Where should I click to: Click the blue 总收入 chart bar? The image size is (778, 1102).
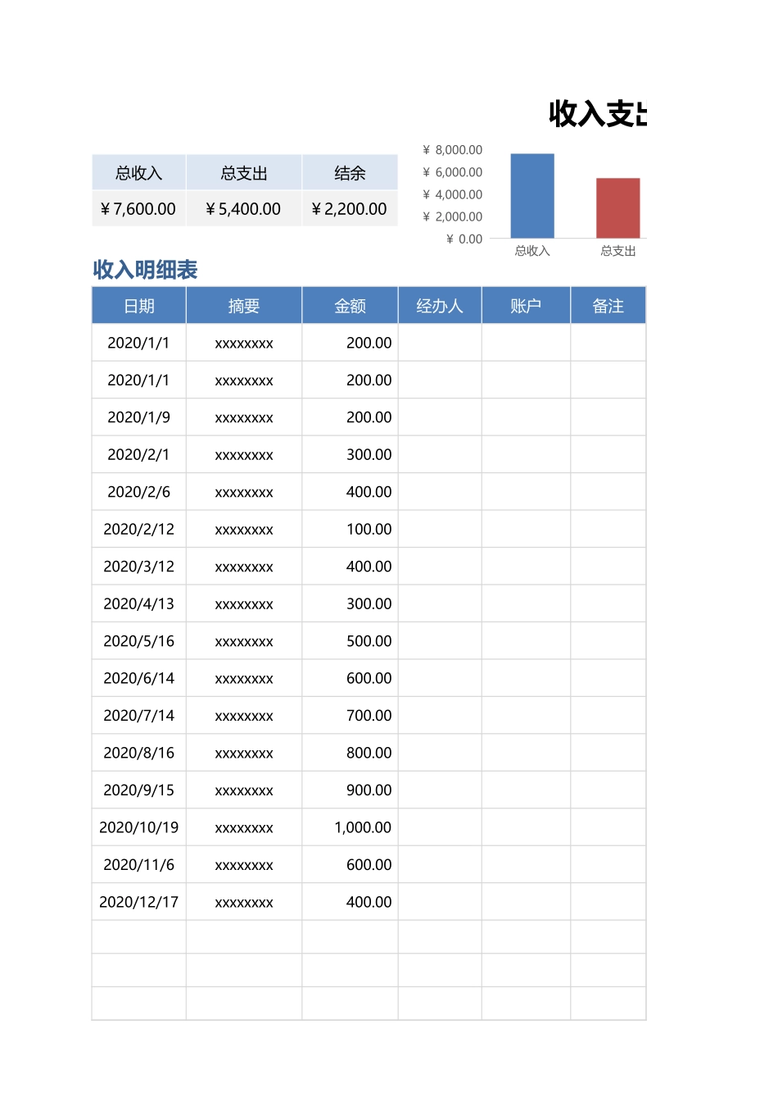pyautogui.click(x=531, y=195)
